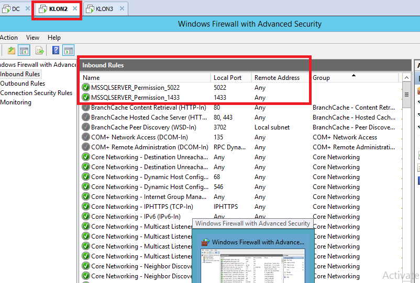Image resolution: width=420 pixels, height=283 pixels.
Task: Click the Up One Level folder icon
Action: coord(11,51)
